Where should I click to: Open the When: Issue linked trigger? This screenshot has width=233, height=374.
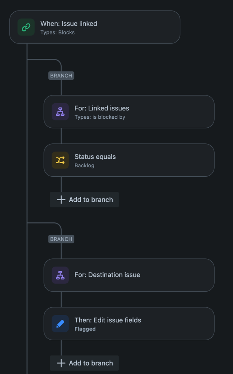(x=95, y=27)
